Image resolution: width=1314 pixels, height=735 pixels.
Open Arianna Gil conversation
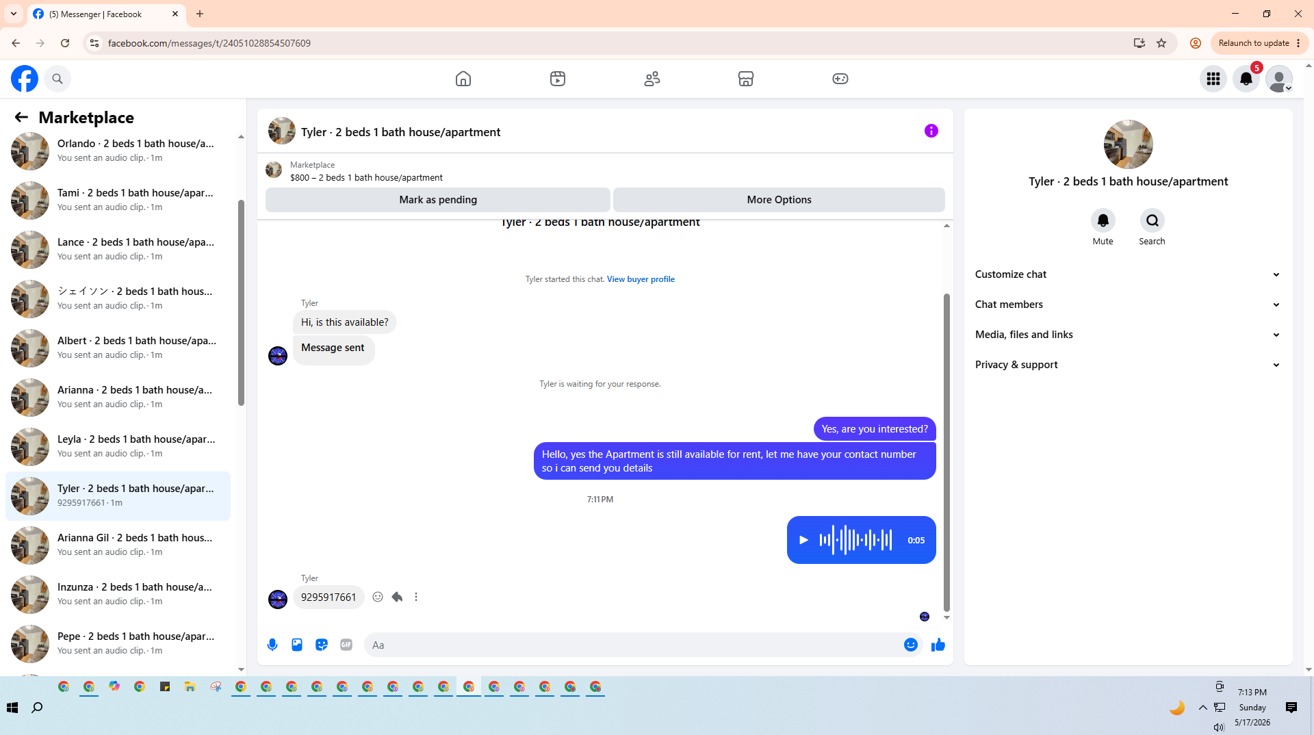point(118,545)
